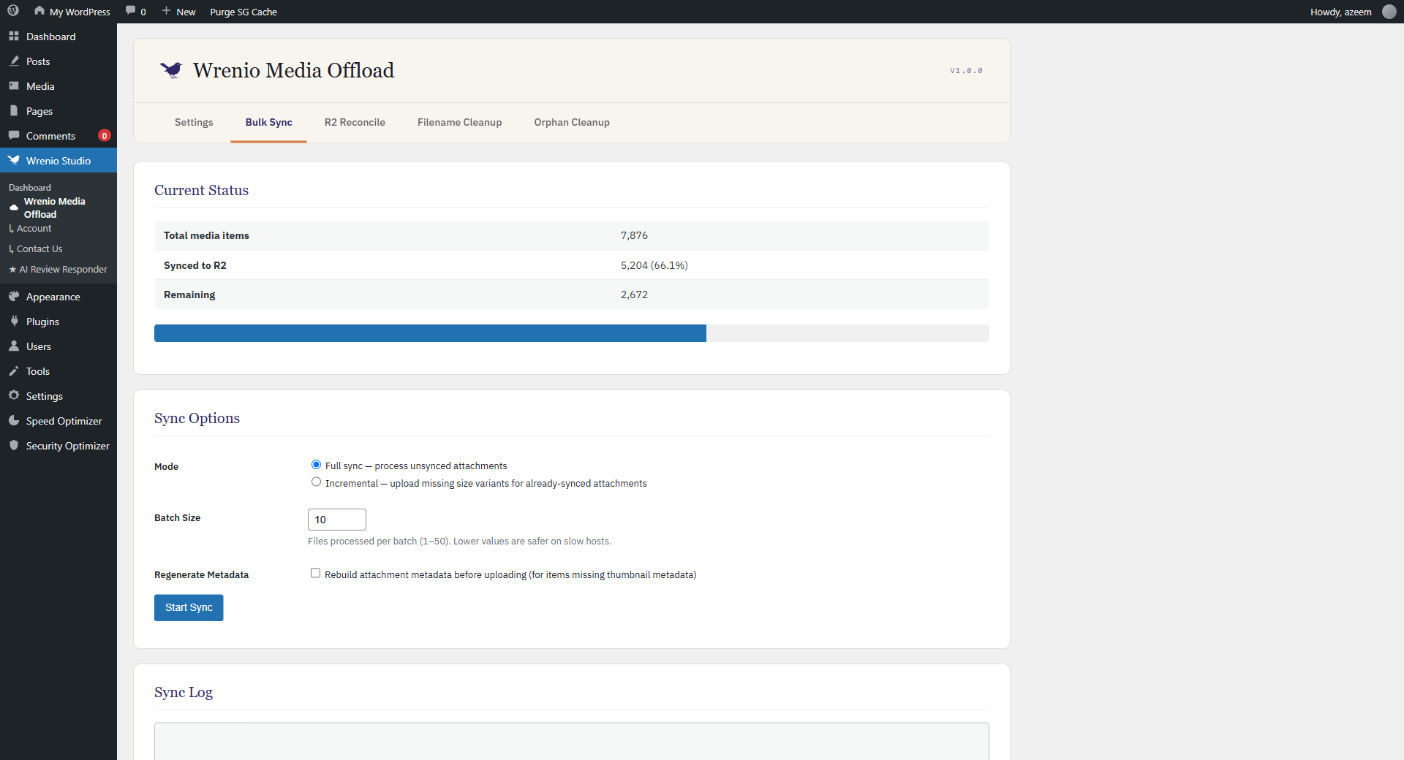Open the WordPress logo menu
Image resolution: width=1404 pixels, height=760 pixels.
13,11
